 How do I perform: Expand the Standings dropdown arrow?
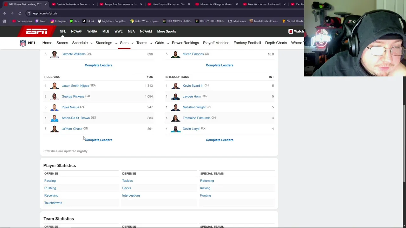(116, 43)
